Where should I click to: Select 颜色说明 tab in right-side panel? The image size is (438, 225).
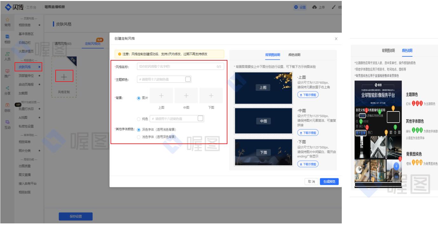tap(407, 50)
